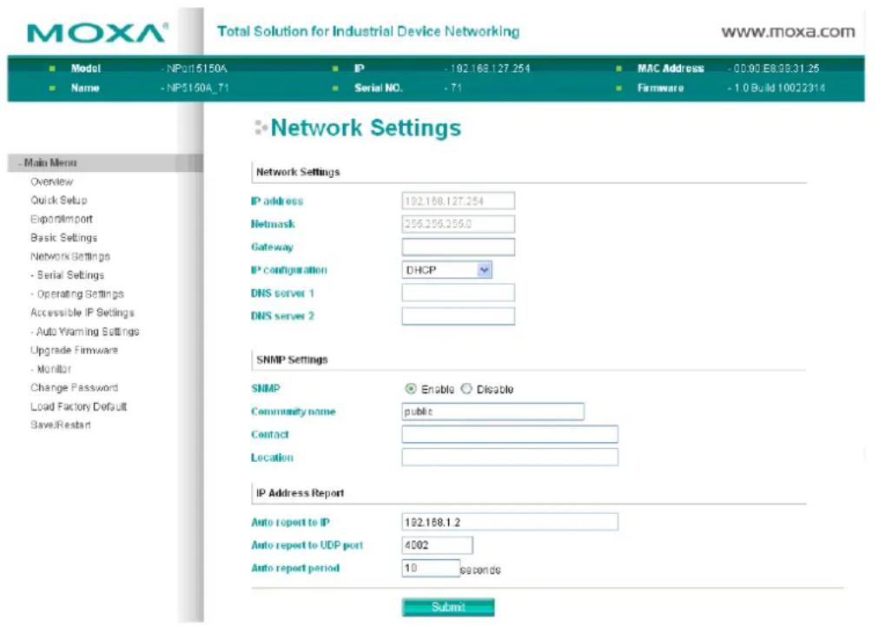Click Auto report to UDP port field
The height and width of the screenshot is (626, 879).
[x=437, y=544]
